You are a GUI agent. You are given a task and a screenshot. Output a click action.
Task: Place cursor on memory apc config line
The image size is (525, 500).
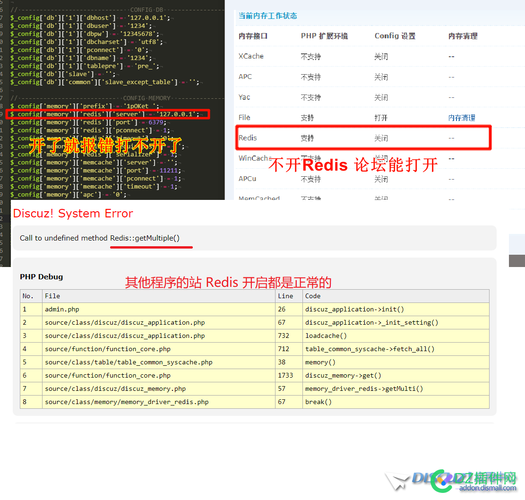[x=69, y=195]
